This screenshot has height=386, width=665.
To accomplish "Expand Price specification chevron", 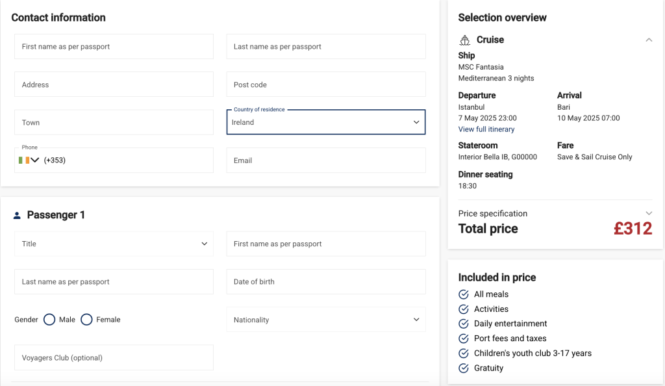I will click(649, 213).
